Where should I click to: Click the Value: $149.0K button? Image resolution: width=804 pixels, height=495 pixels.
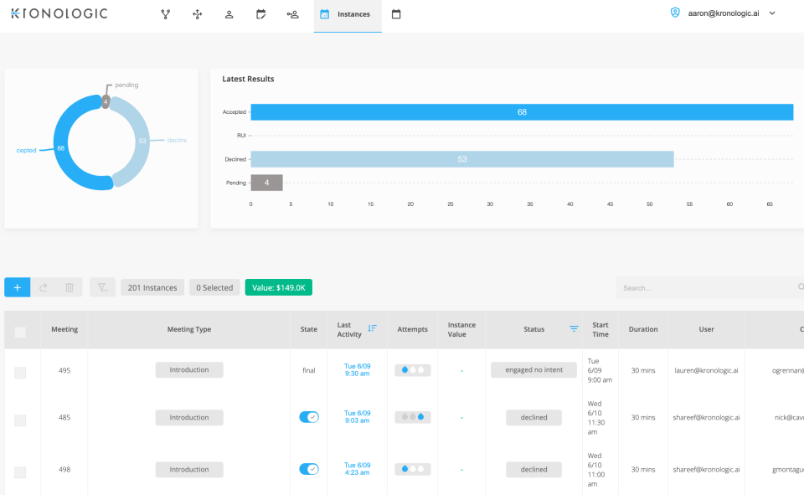pos(278,287)
